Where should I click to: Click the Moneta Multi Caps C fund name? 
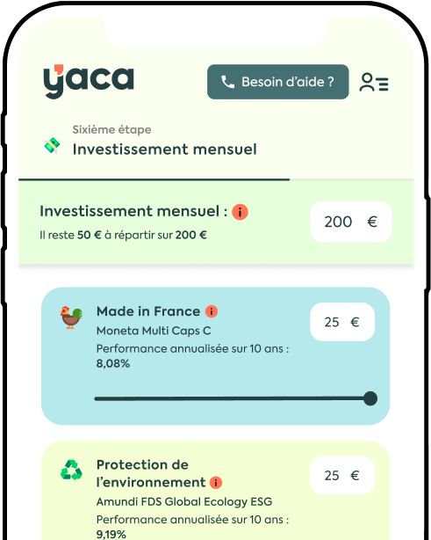(154, 331)
